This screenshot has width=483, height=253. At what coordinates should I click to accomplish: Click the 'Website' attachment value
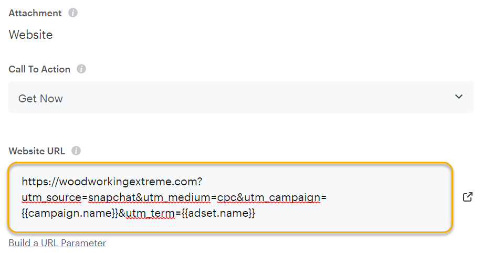pos(31,35)
